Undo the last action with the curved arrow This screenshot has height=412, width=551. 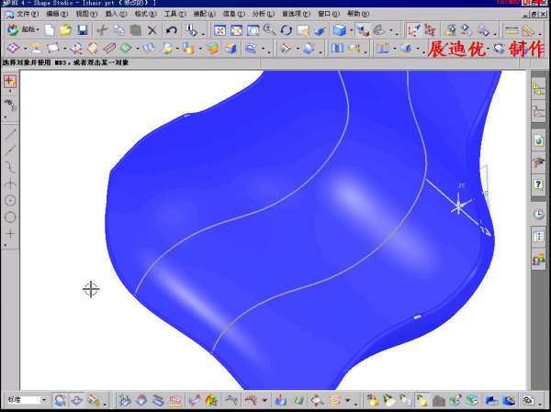(171, 30)
